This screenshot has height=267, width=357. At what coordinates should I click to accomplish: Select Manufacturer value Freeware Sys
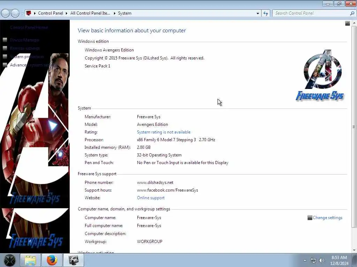[x=149, y=117]
